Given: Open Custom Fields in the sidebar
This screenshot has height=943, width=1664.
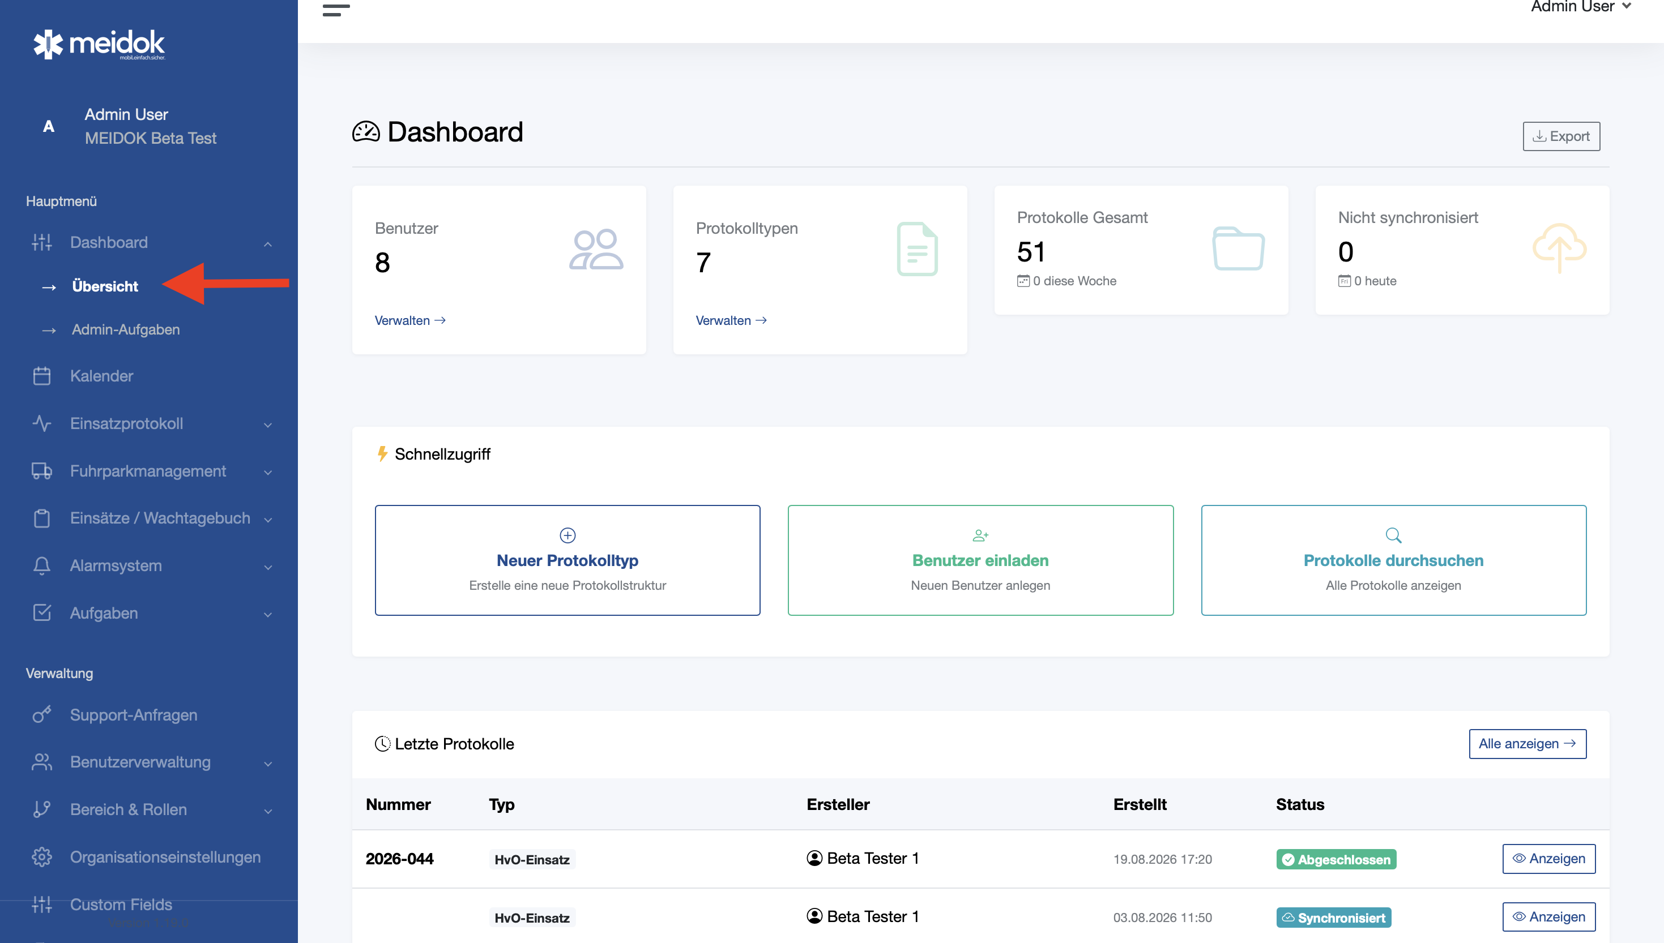Looking at the screenshot, I should click(x=121, y=904).
